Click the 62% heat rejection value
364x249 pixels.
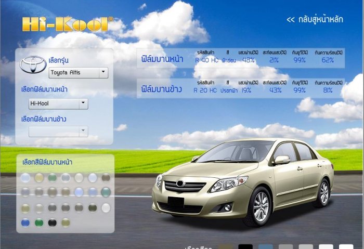[x=328, y=60]
